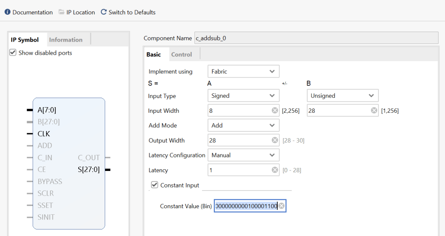Clear the Constant Value (Bin) field
This screenshot has height=236, width=445.
pos(282,206)
